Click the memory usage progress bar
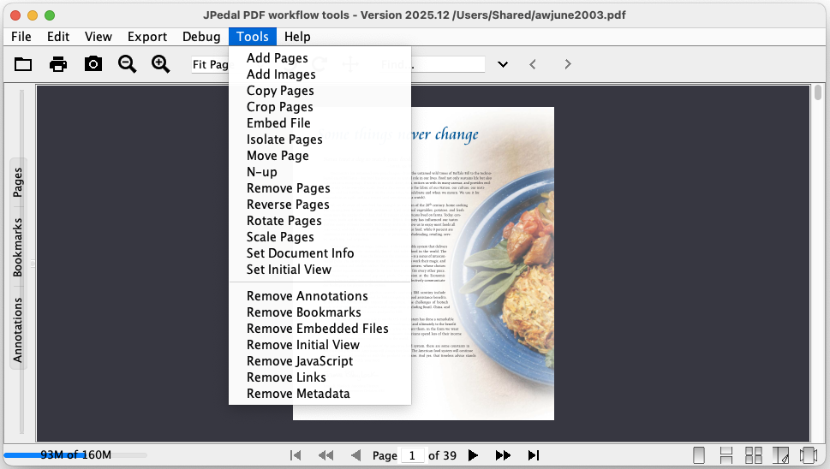The height and width of the screenshot is (469, 830). tap(75, 454)
